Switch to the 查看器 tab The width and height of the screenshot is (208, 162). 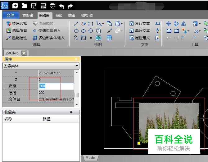click(x=28, y=16)
